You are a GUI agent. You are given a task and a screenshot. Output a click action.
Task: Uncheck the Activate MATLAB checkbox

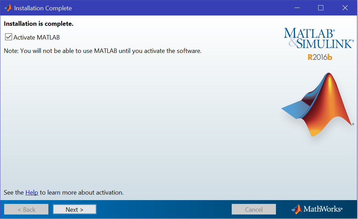(x=9, y=37)
